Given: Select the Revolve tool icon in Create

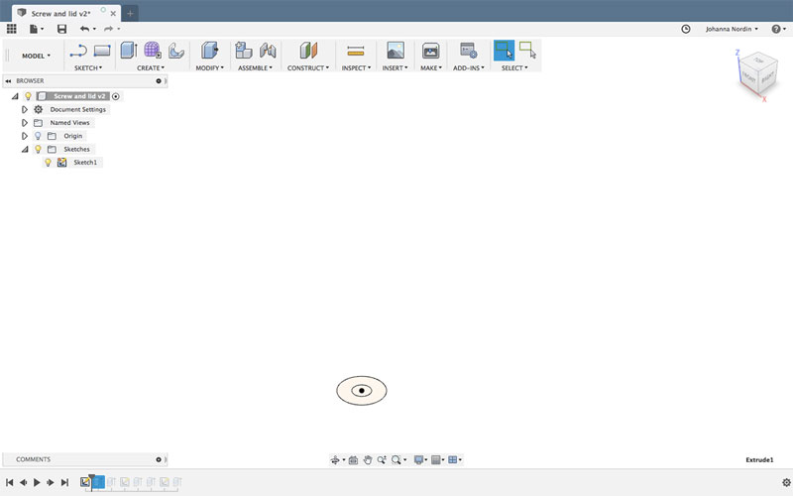Looking at the screenshot, I should 176,51.
